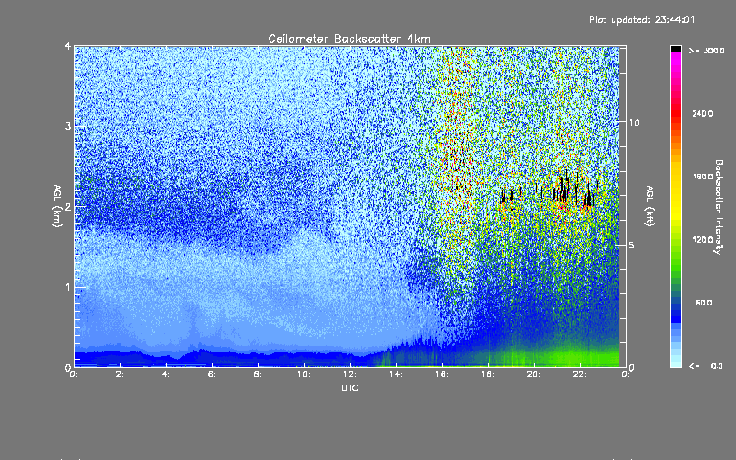Click the "180.0" colorbar value
736x460 pixels.
coord(703,177)
